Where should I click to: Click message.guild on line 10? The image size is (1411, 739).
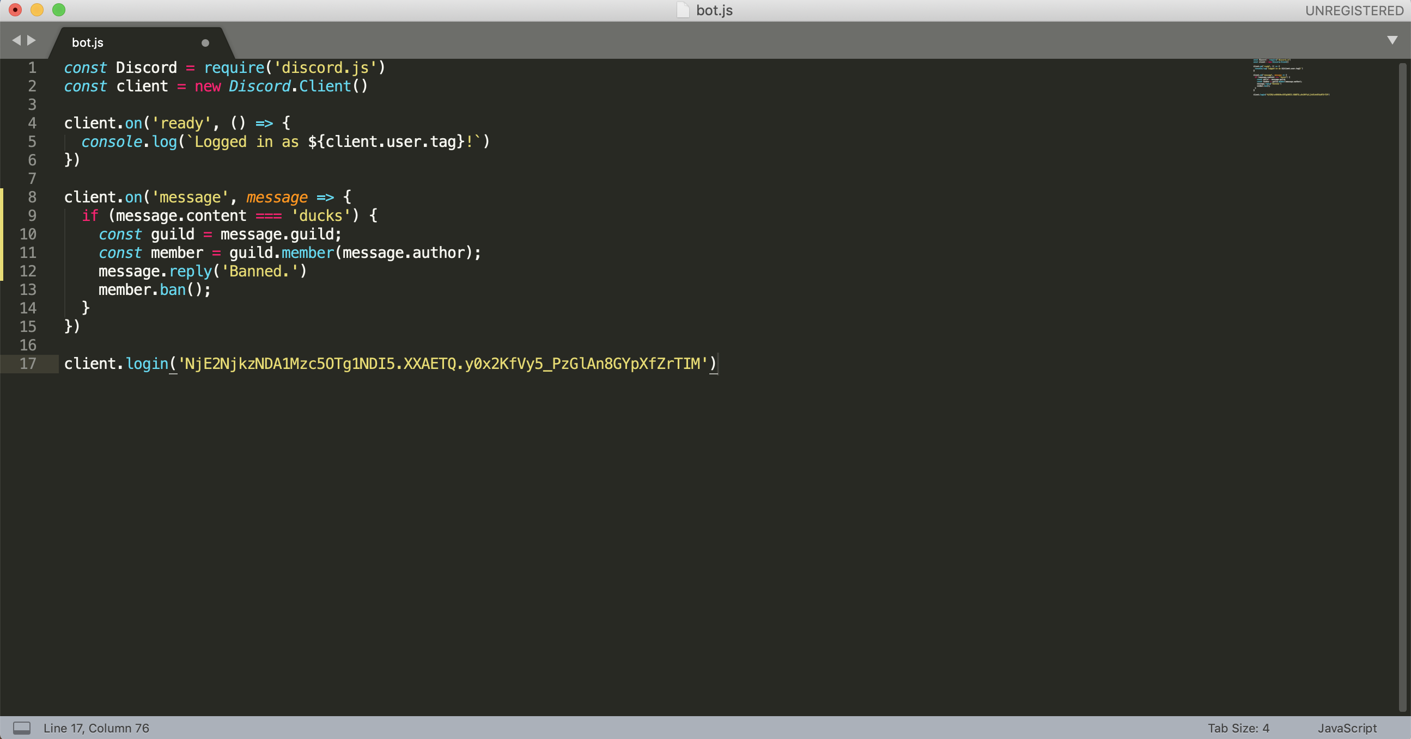point(277,234)
